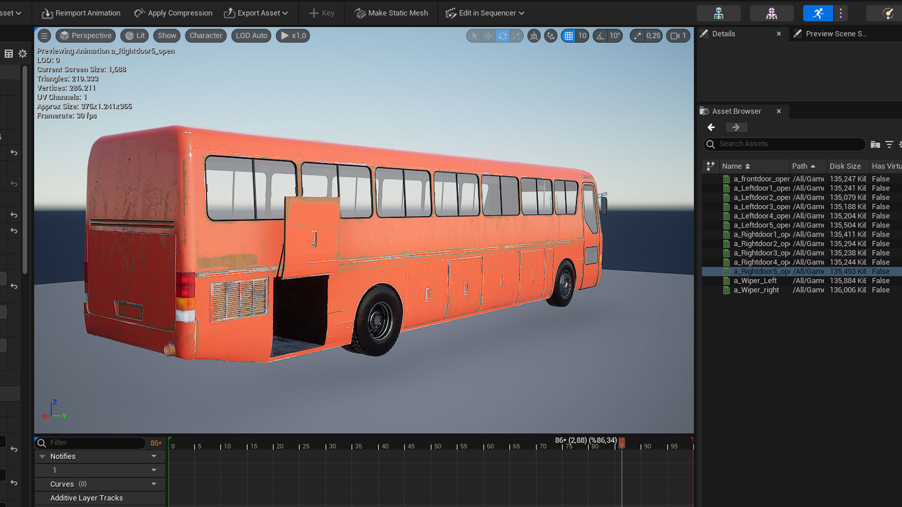902x507 pixels.
Task: Click the surface snapping icon
Action: tap(551, 36)
